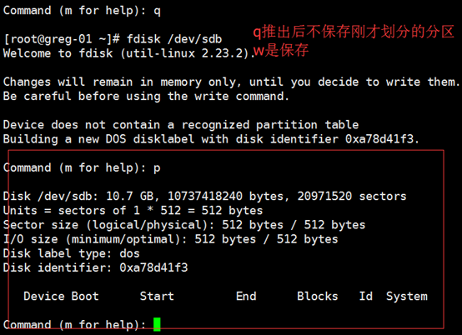Click the red annotation 'w是保存'
Viewport: 462px width, 335px height.
(x=281, y=50)
